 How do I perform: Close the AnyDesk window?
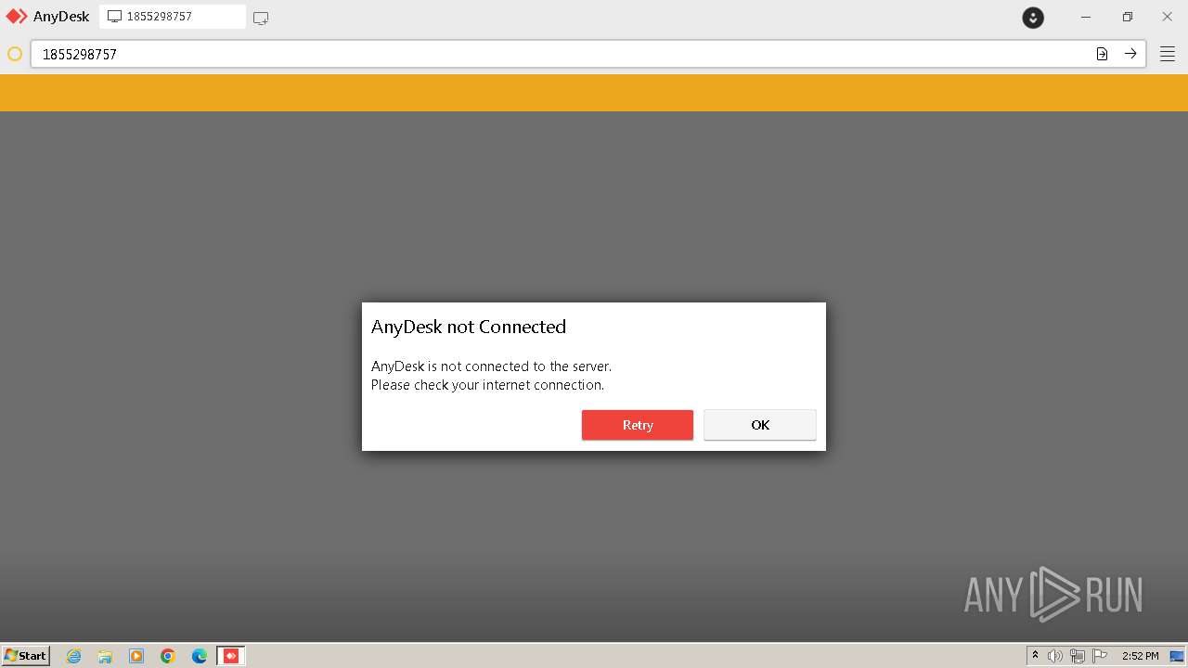(x=1168, y=17)
